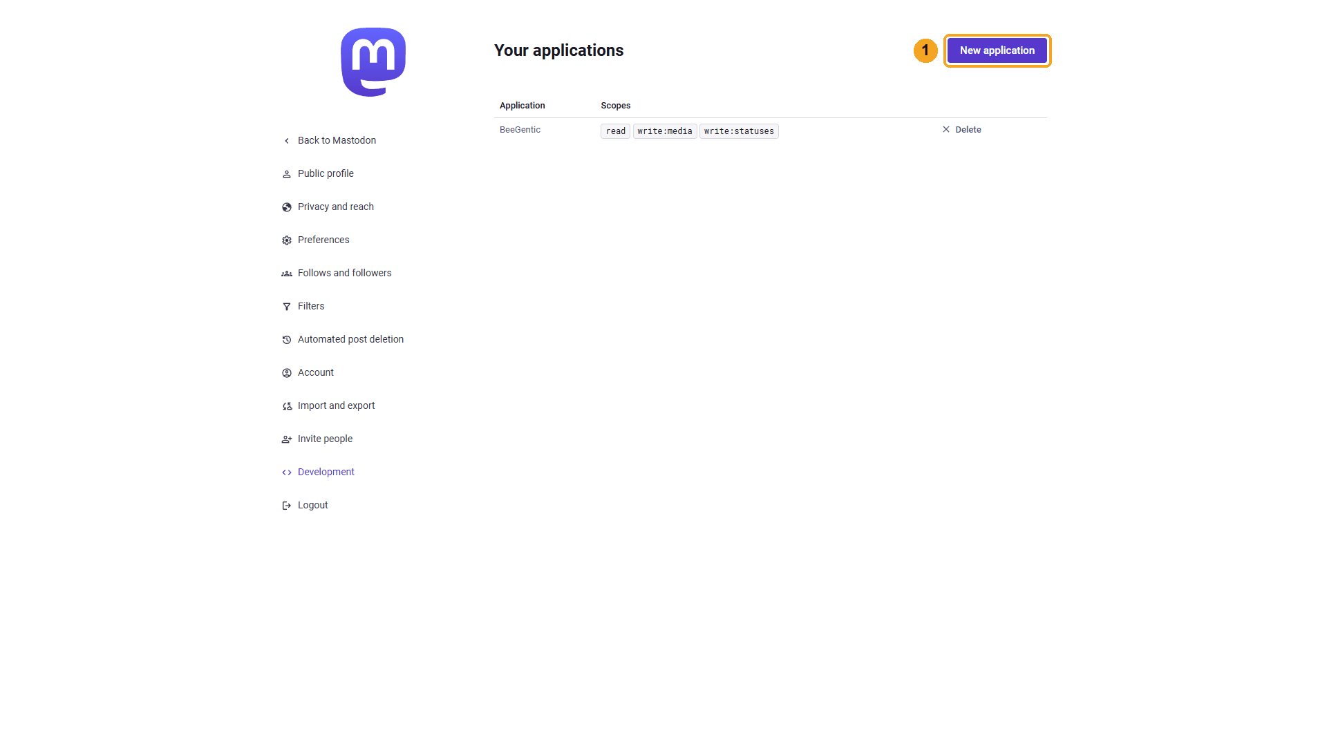Click the write:media scope tag
Screen dimensions: 1327x746
[665, 131]
